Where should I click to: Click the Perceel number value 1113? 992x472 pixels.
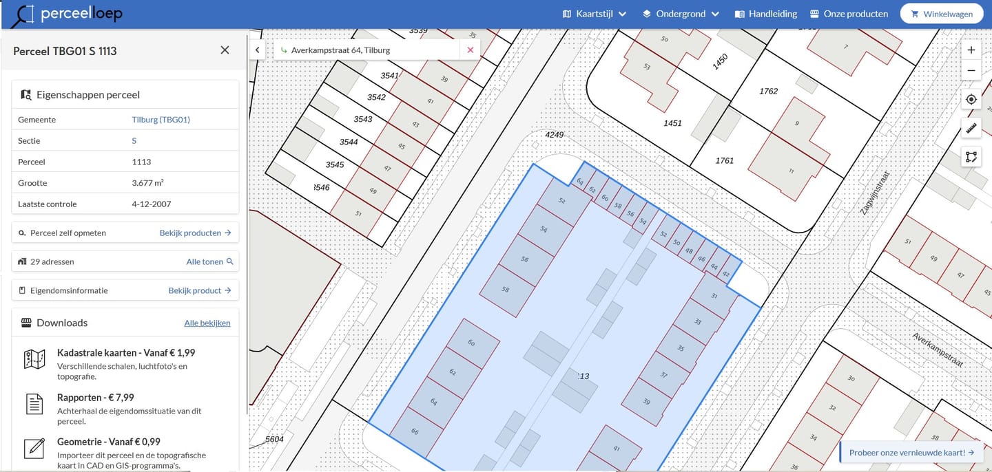coord(141,162)
